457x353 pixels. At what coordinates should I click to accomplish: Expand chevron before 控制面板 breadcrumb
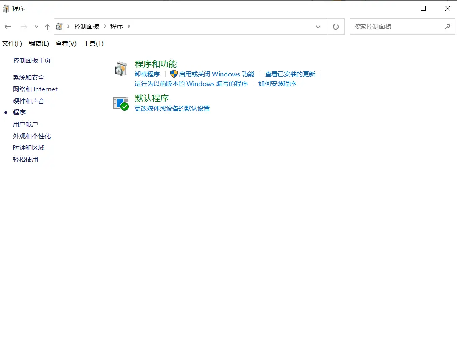[x=69, y=26]
